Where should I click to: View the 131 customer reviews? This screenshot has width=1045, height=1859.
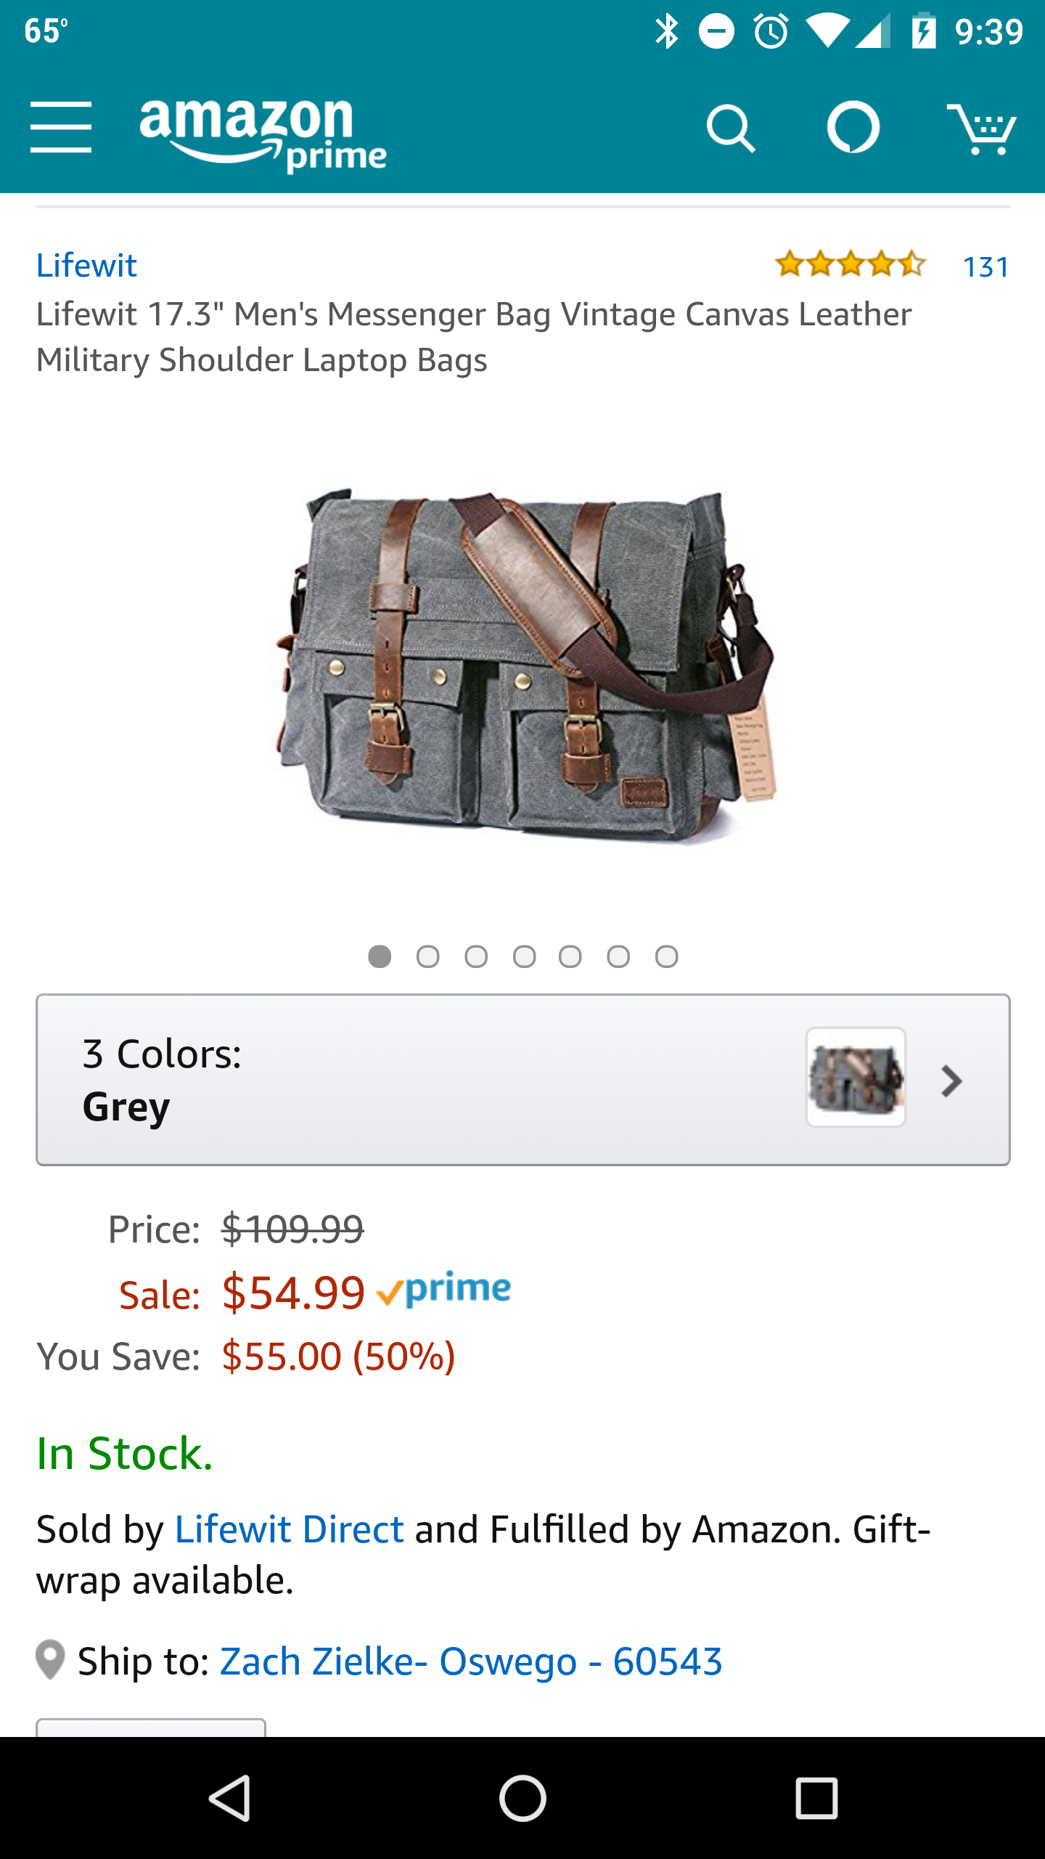click(x=985, y=267)
